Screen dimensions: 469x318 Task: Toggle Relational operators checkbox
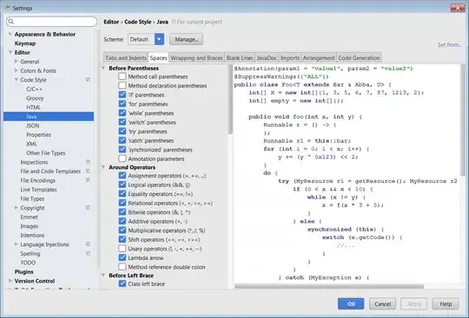(122, 203)
